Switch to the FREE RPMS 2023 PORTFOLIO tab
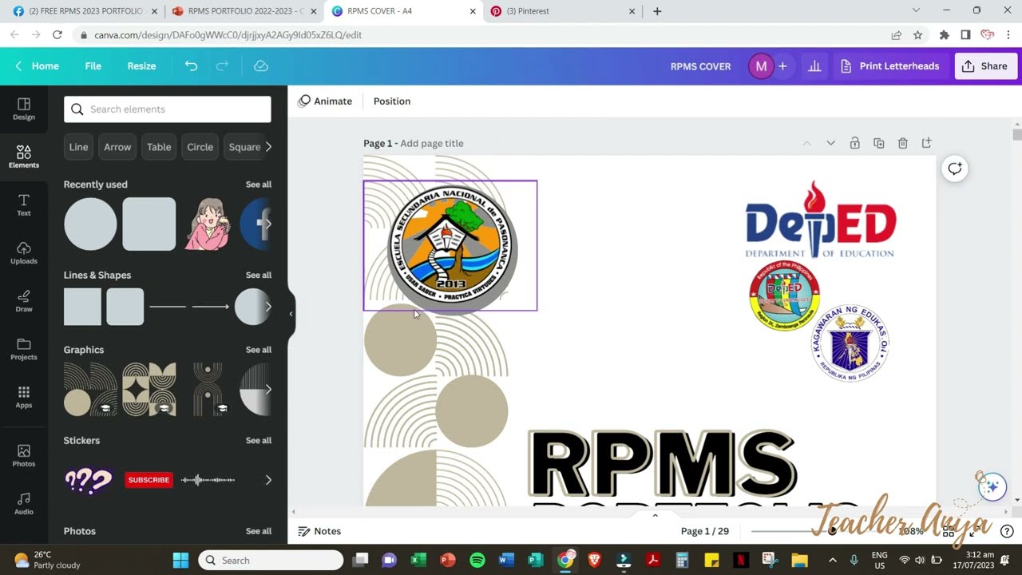This screenshot has height=575, width=1022. click(84, 11)
